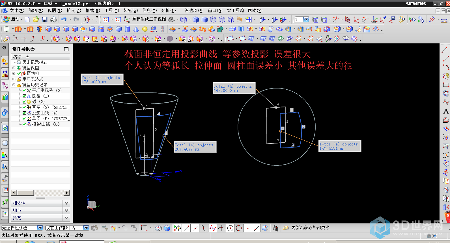
Task: Click the rectangle selection icon
Action: pyautogui.click(x=144, y=228)
